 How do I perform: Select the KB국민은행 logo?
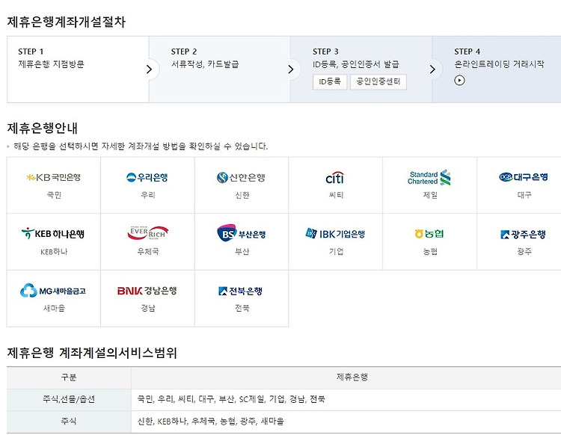pyautogui.click(x=54, y=177)
